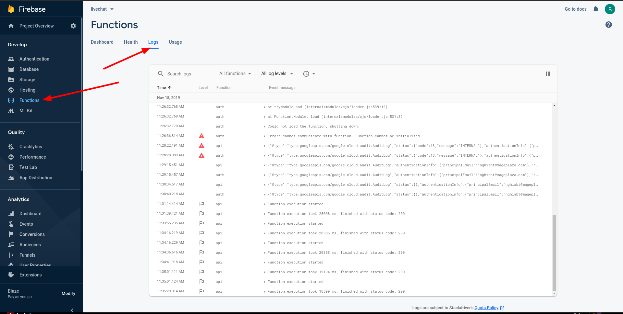623x314 pixels.
Task: Collapse the sidebar with the chevron
Action: pos(72,310)
